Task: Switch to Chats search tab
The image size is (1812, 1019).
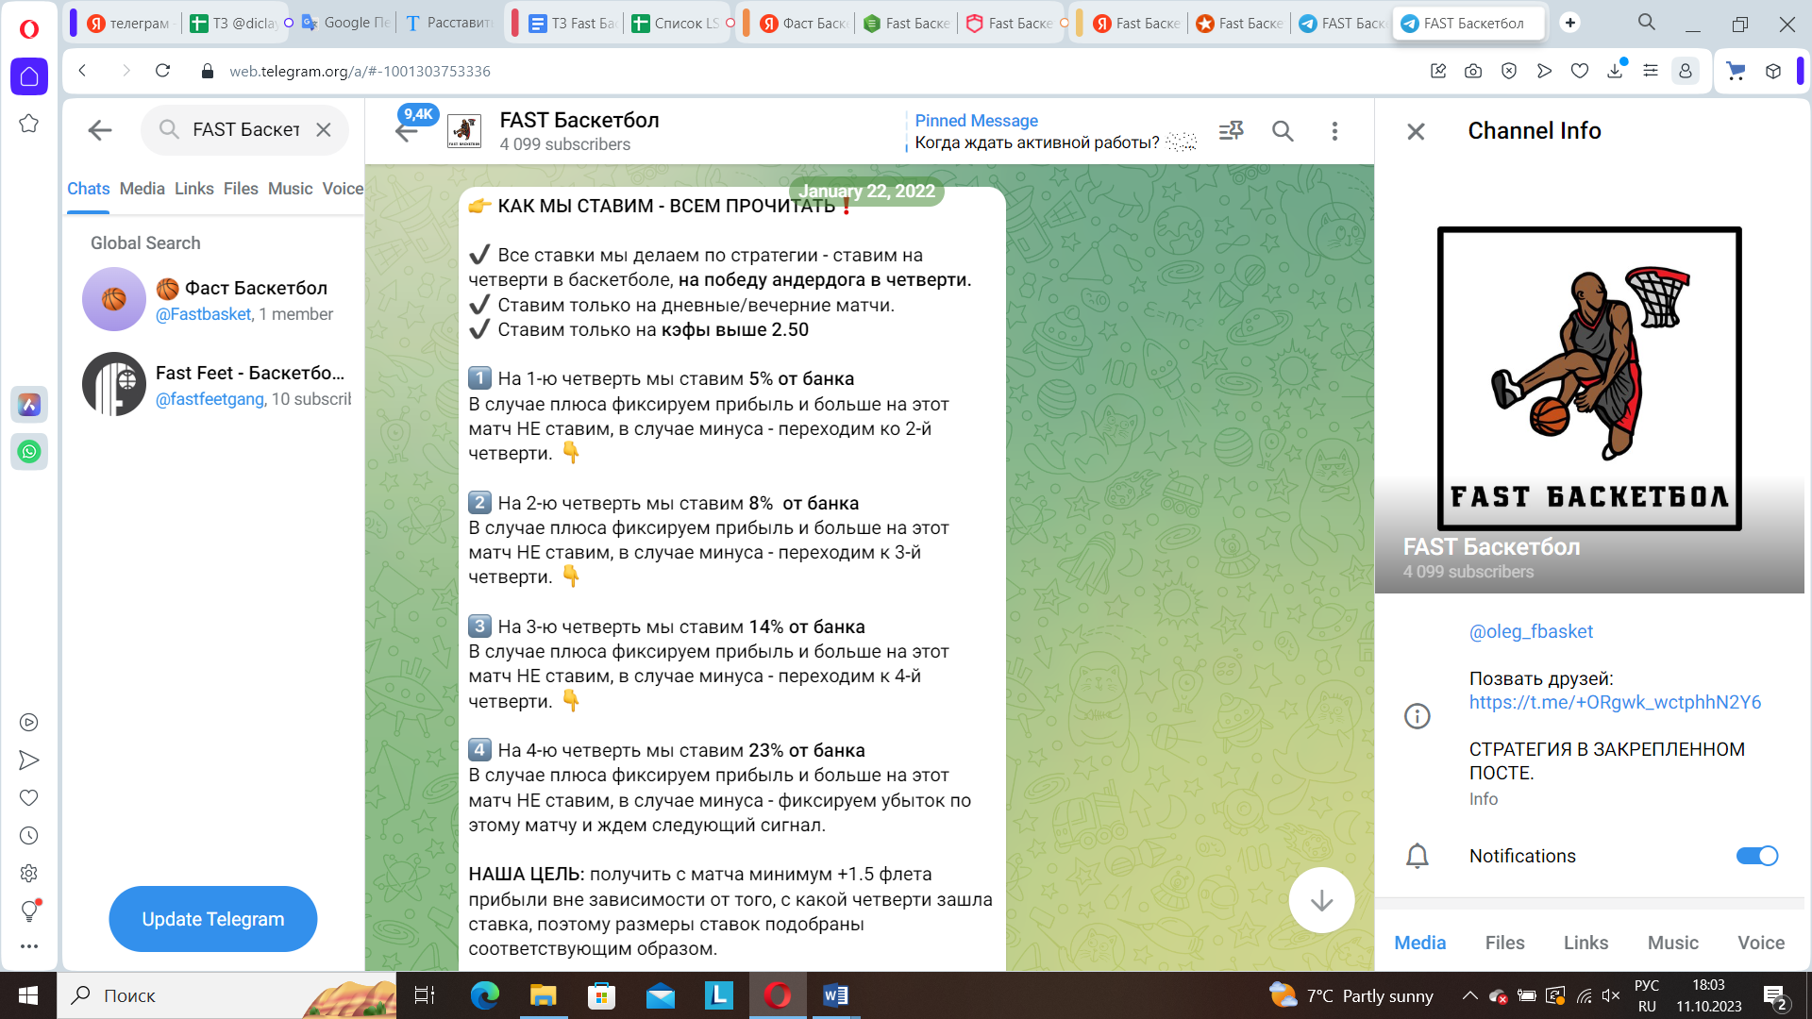Action: [x=88, y=189]
